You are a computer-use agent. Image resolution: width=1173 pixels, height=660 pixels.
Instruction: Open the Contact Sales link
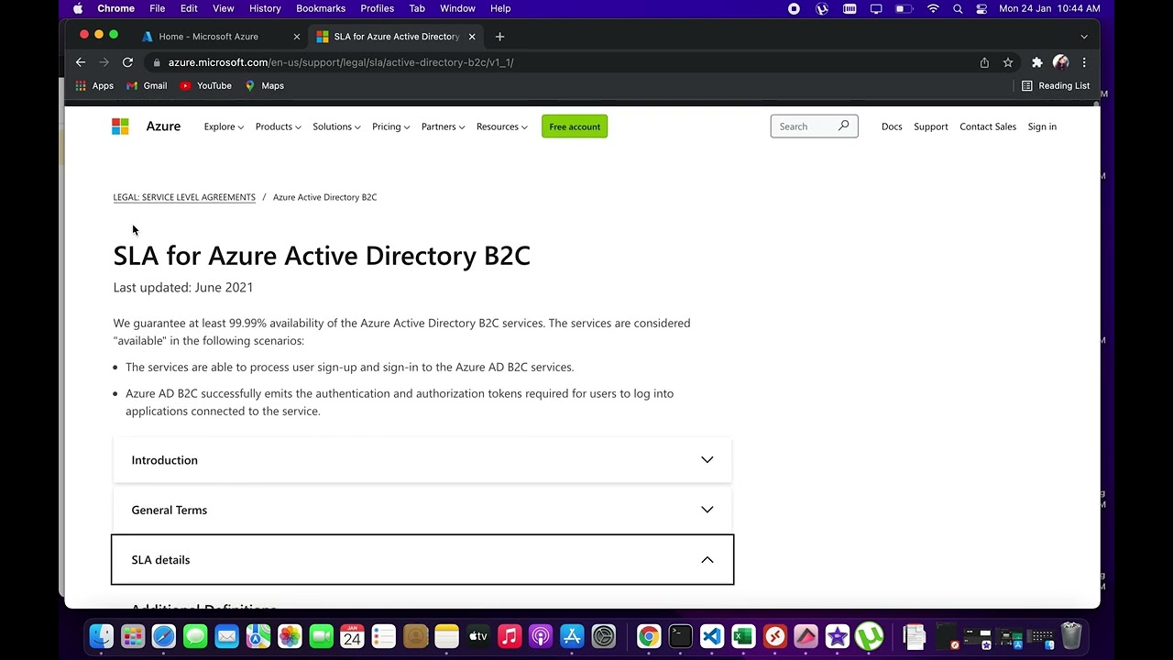(x=988, y=126)
